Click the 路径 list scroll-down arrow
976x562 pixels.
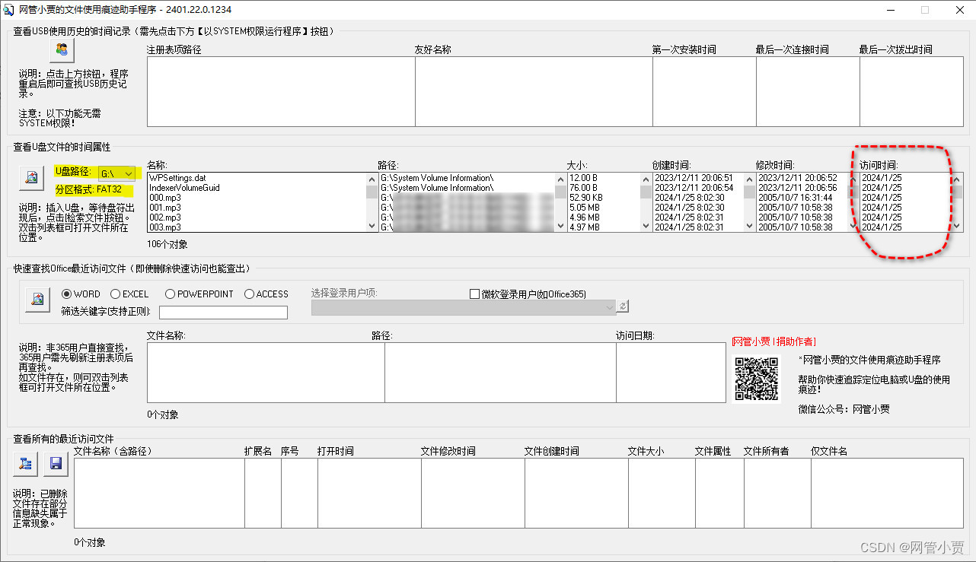[560, 225]
